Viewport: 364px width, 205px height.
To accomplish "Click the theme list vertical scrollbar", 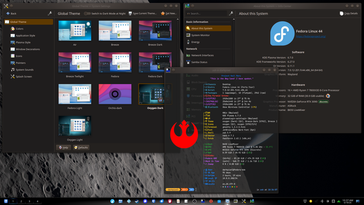I will coord(177,43).
